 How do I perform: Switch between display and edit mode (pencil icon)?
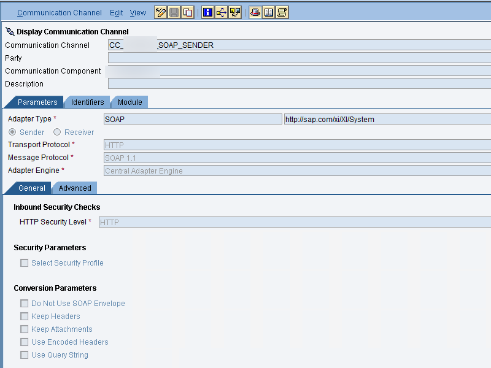(x=160, y=12)
